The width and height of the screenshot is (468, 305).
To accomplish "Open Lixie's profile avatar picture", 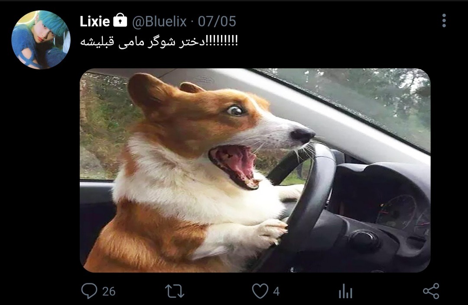I will [x=41, y=40].
